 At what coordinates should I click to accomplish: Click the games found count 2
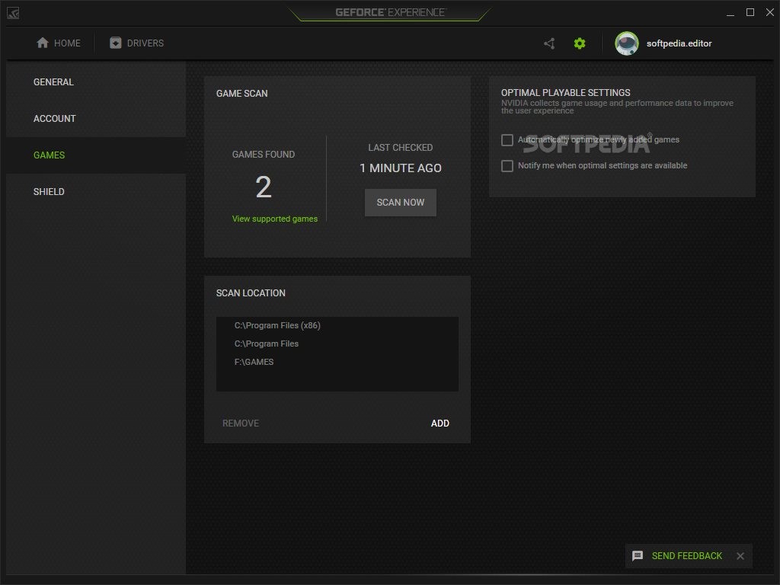(263, 187)
